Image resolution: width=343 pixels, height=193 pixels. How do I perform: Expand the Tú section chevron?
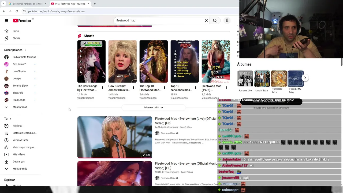[10, 119]
